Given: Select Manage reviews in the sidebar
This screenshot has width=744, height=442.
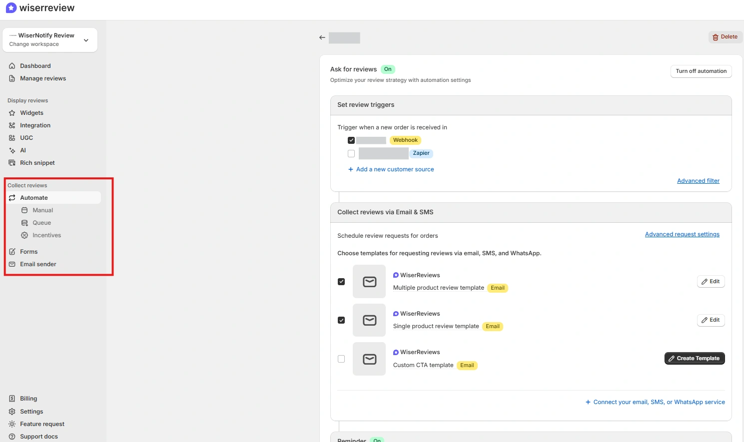Looking at the screenshot, I should [x=42, y=78].
